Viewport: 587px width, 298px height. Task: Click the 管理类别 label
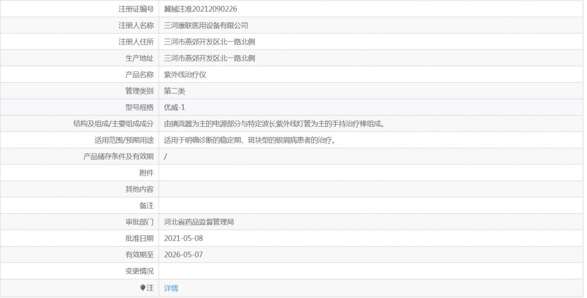click(x=139, y=91)
